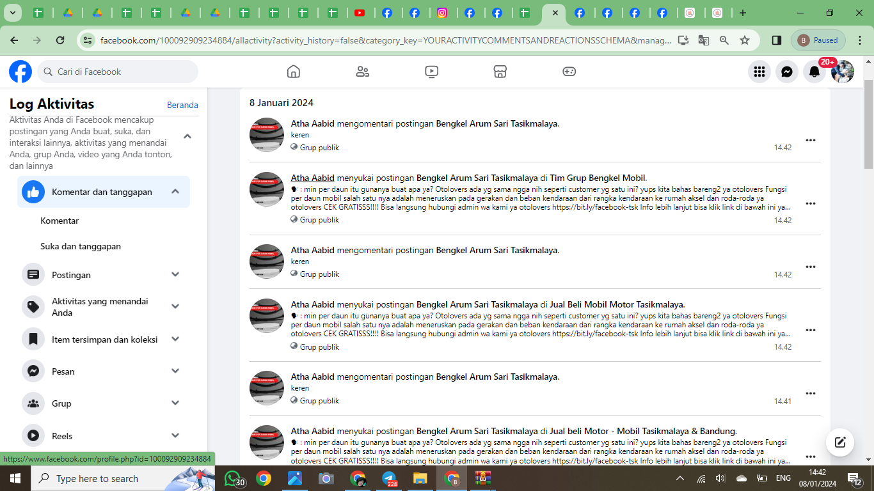
Task: Expand the Item tersimpan dan koleksi section
Action: (175, 339)
